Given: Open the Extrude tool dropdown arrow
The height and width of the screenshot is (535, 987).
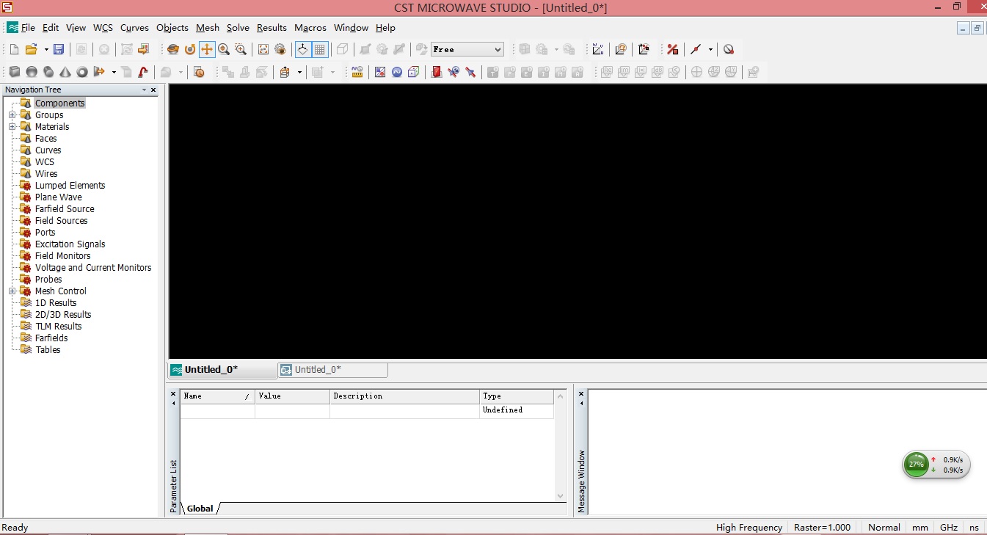Looking at the screenshot, I should tap(114, 72).
